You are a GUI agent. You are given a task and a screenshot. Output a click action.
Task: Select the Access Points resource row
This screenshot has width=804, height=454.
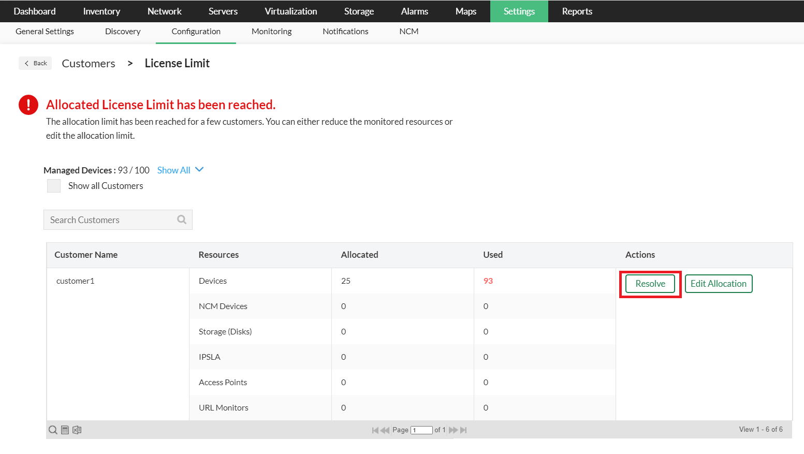coord(403,383)
